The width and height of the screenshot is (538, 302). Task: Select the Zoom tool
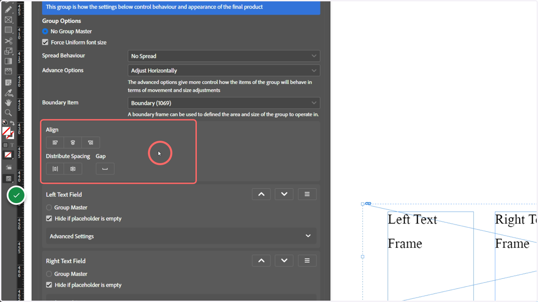pyautogui.click(x=8, y=113)
